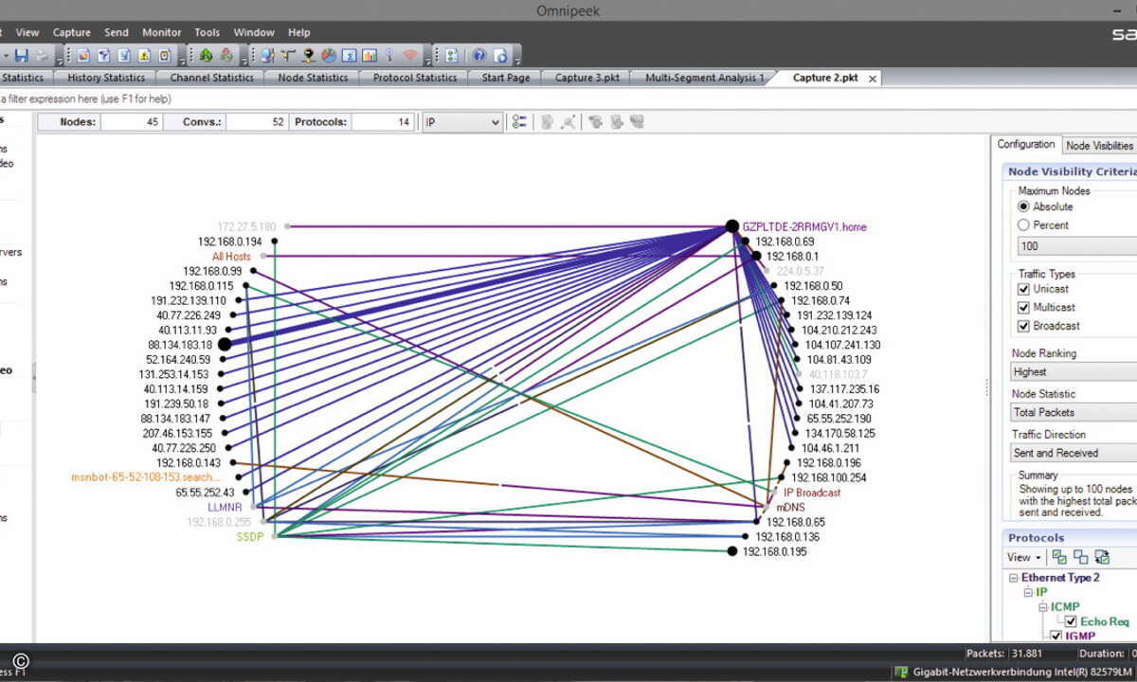The width and height of the screenshot is (1137, 682).
Task: Uncheck the Broadcast traffic type
Action: coord(1023,326)
